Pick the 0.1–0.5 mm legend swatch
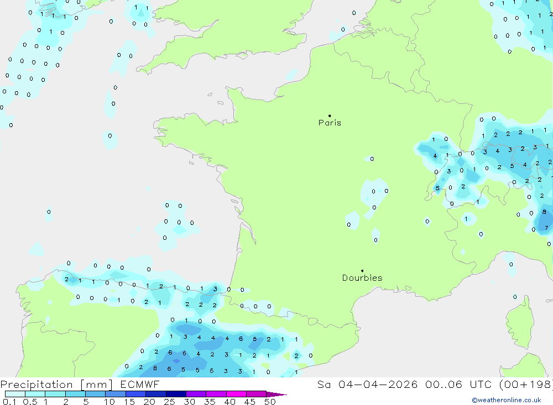 pos(15,394)
